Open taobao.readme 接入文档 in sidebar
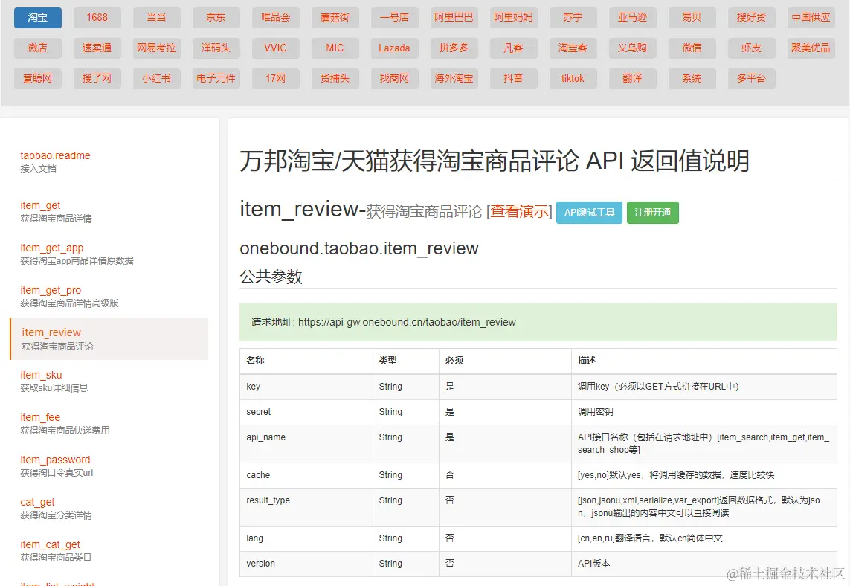The image size is (850, 586). [55, 161]
